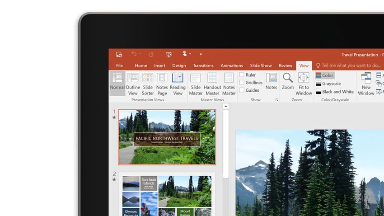The image size is (384, 216).
Task: Click the main slide mountain image
Action: click(x=309, y=173)
